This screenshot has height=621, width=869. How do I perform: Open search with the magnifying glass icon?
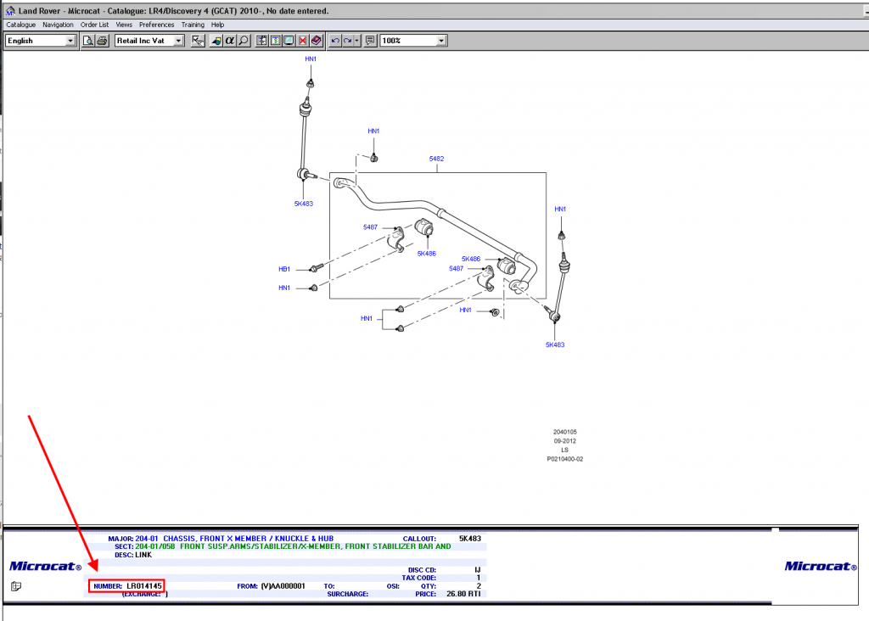(x=244, y=41)
